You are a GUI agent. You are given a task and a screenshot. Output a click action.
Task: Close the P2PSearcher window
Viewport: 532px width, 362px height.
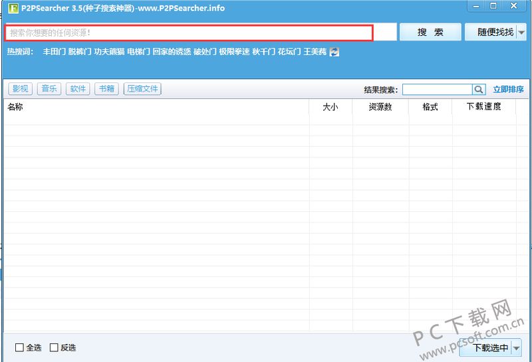[513, 6]
